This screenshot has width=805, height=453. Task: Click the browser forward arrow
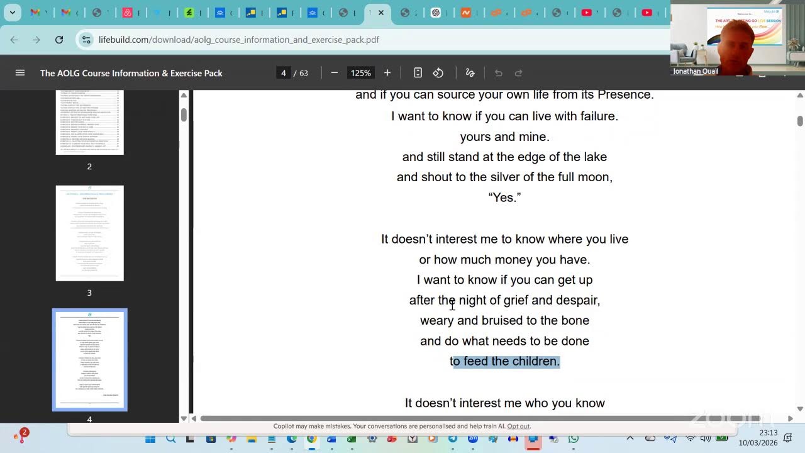click(36, 40)
